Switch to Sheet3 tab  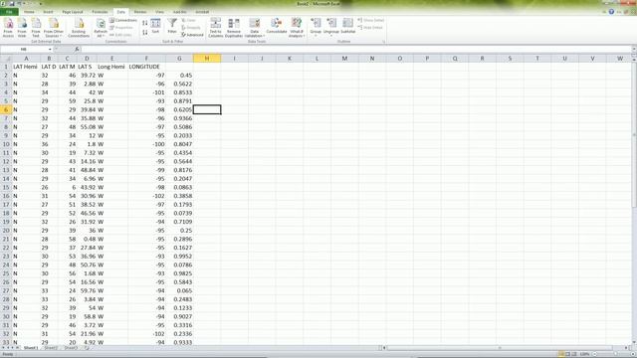click(71, 348)
